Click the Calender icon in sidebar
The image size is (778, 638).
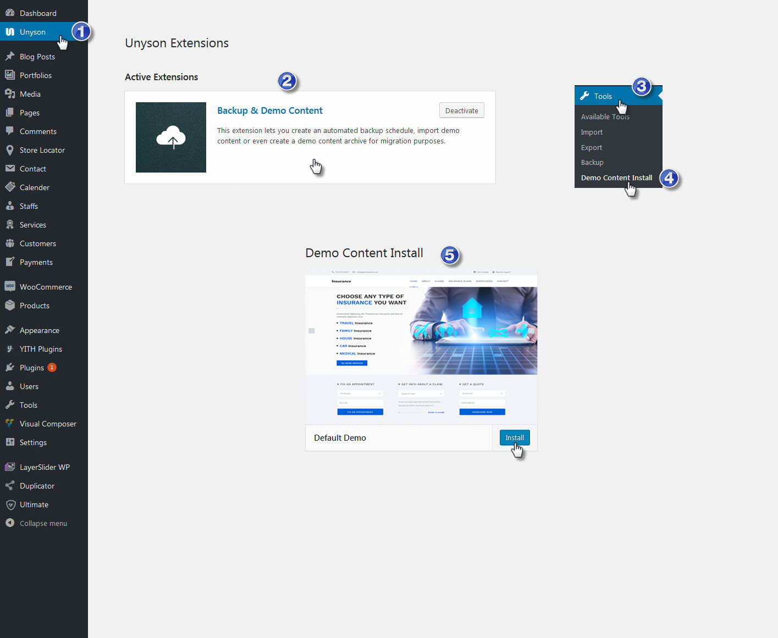[x=10, y=187]
